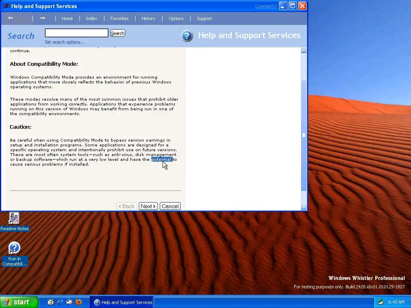Viewport: 411px width, 308px height.
Task: Click the network tray icon
Action: tap(381, 302)
